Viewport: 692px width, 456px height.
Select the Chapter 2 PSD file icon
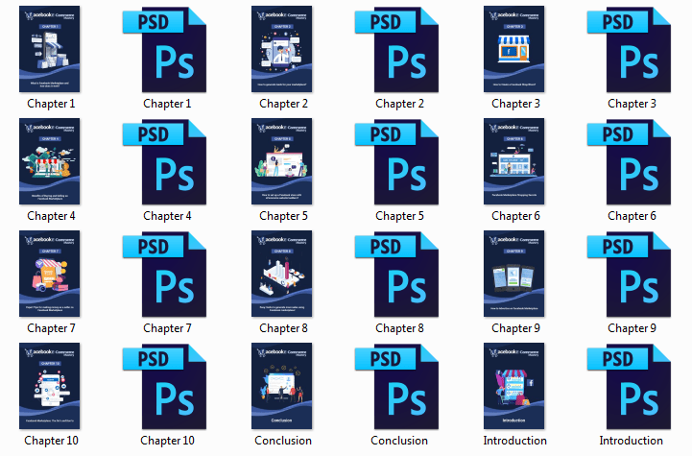point(399,49)
